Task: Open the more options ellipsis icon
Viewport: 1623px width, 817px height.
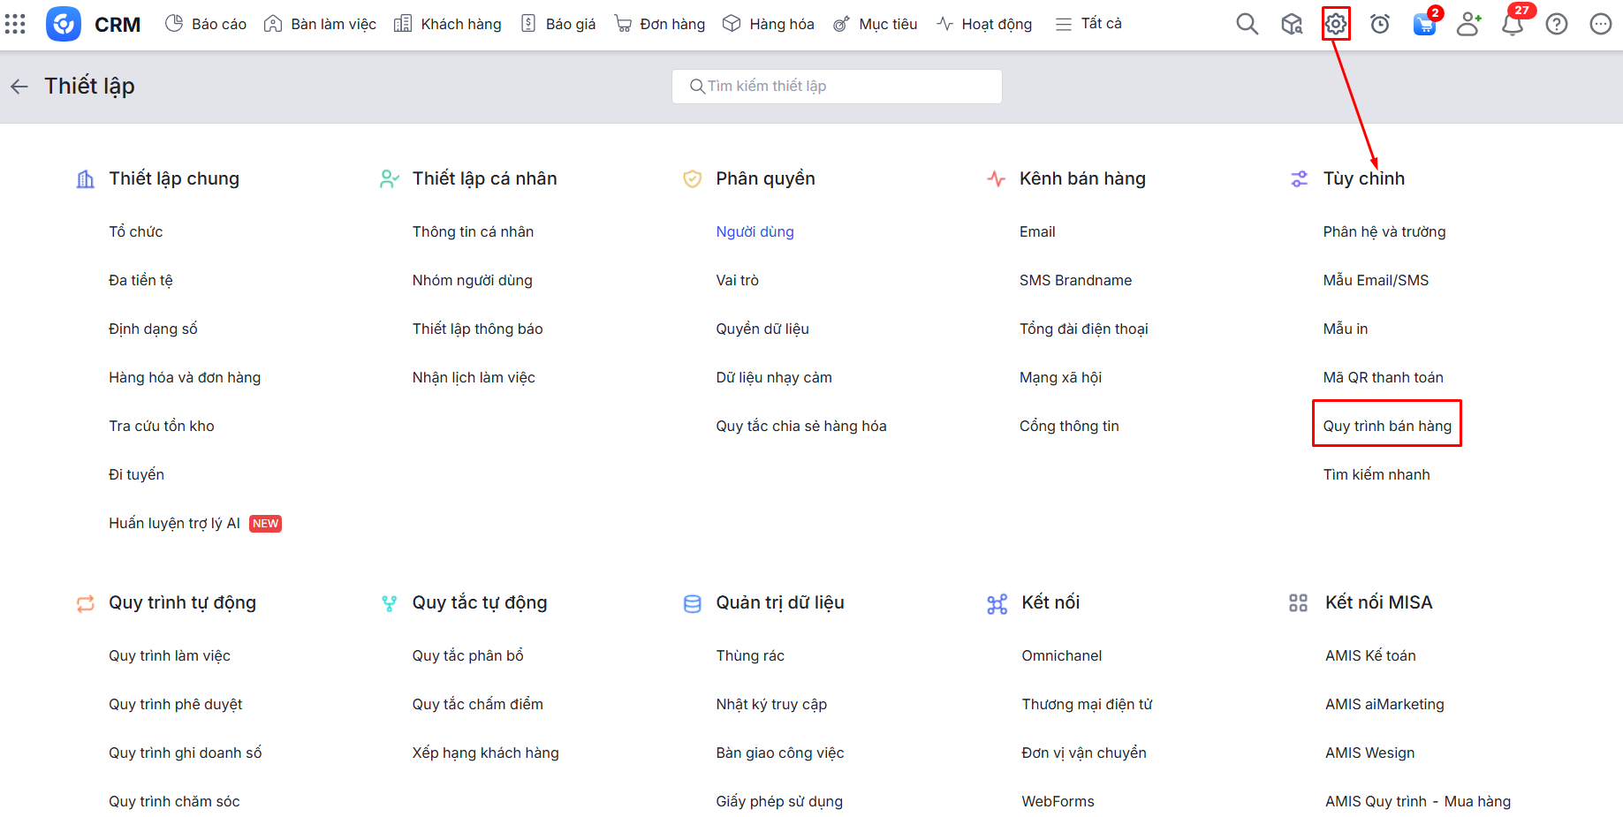Action: tap(1600, 24)
